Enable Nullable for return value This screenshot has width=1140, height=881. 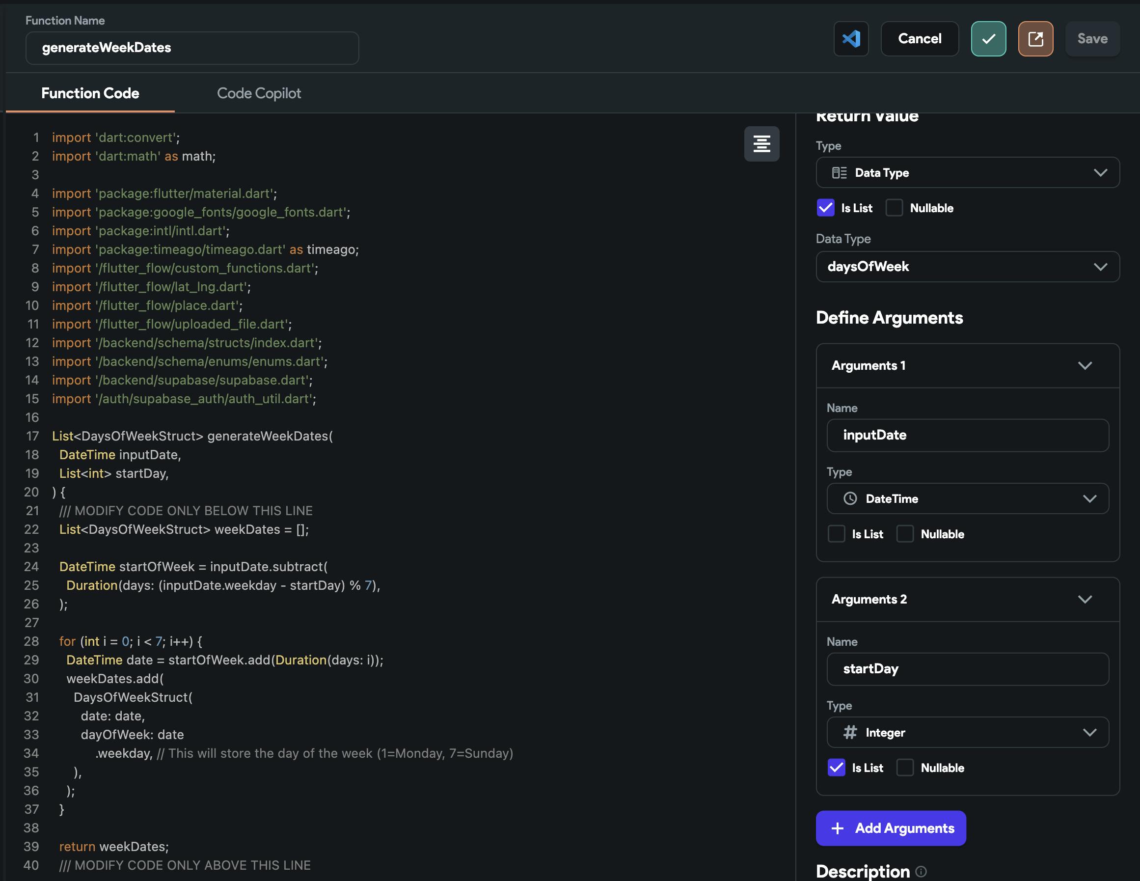click(x=894, y=208)
